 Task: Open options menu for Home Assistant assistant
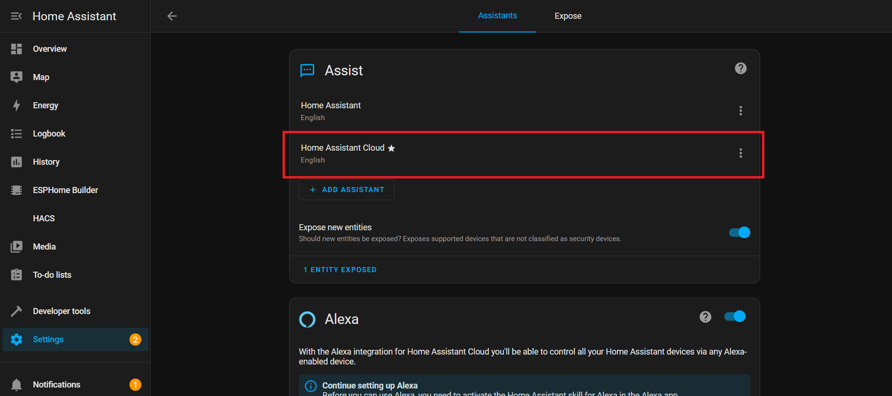click(741, 111)
